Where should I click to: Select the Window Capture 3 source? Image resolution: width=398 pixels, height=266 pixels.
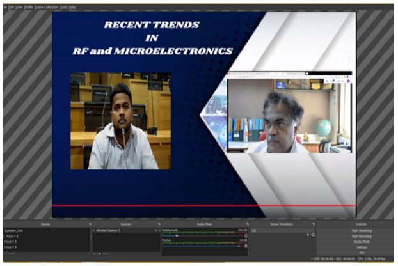(x=110, y=230)
